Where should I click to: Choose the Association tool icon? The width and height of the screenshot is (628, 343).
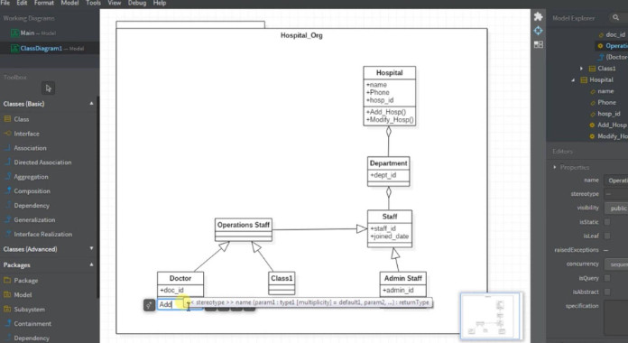7,148
